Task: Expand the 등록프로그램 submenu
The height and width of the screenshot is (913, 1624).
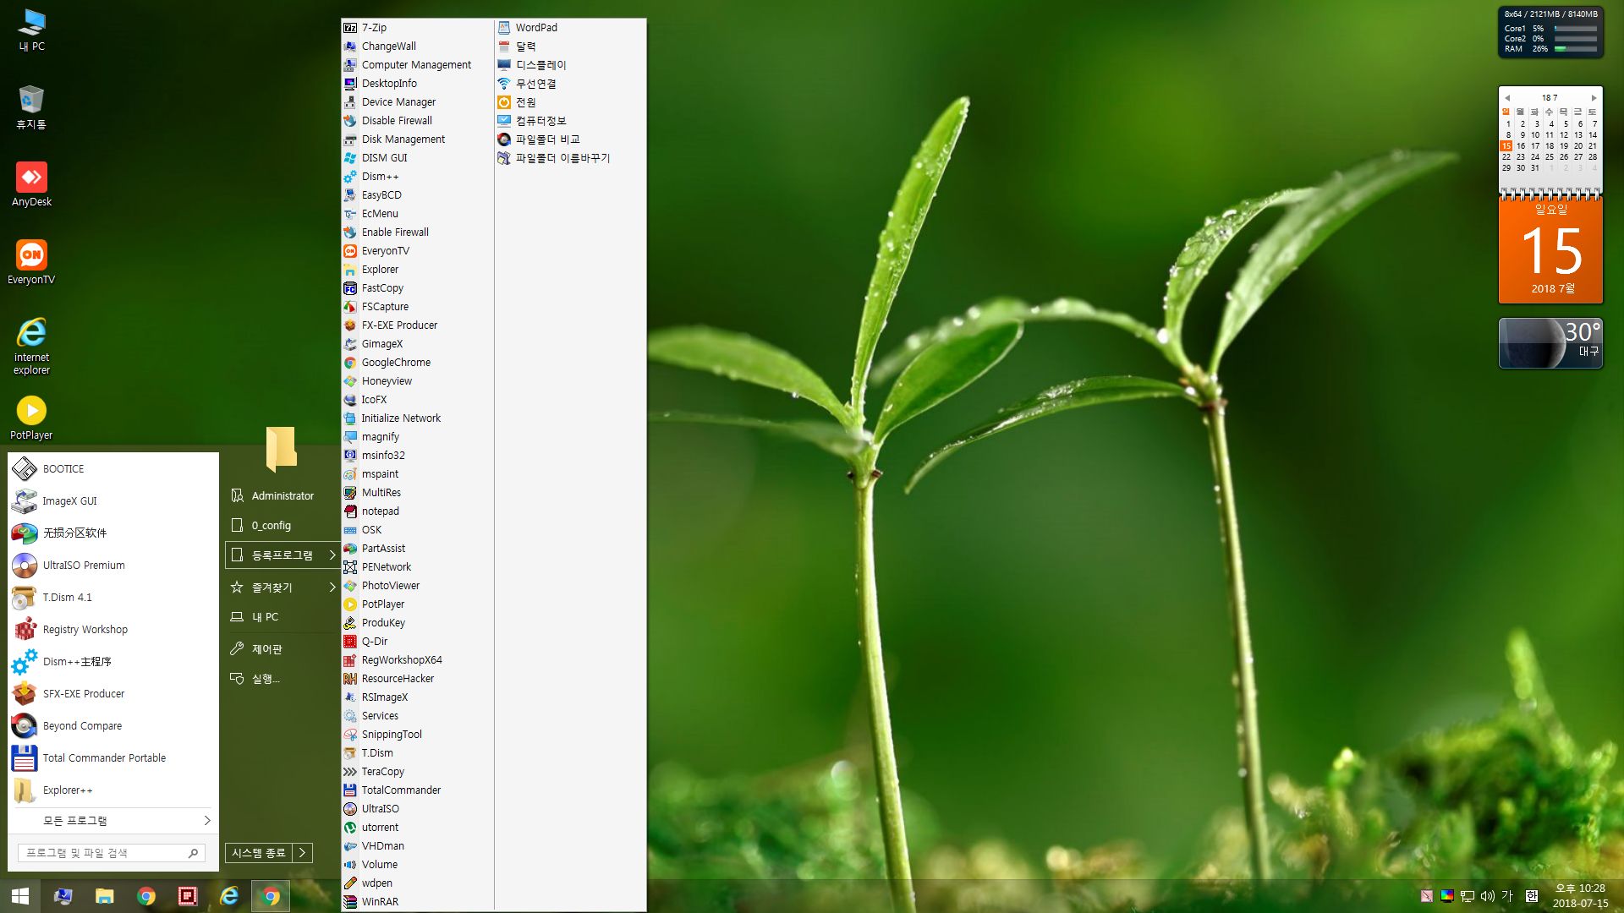Action: pyautogui.click(x=283, y=555)
